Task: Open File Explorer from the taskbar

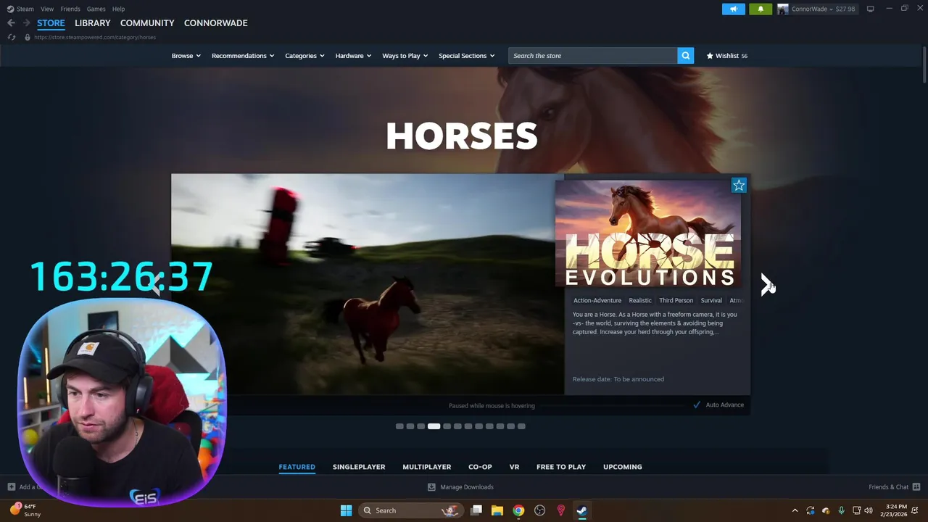Action: [x=497, y=510]
